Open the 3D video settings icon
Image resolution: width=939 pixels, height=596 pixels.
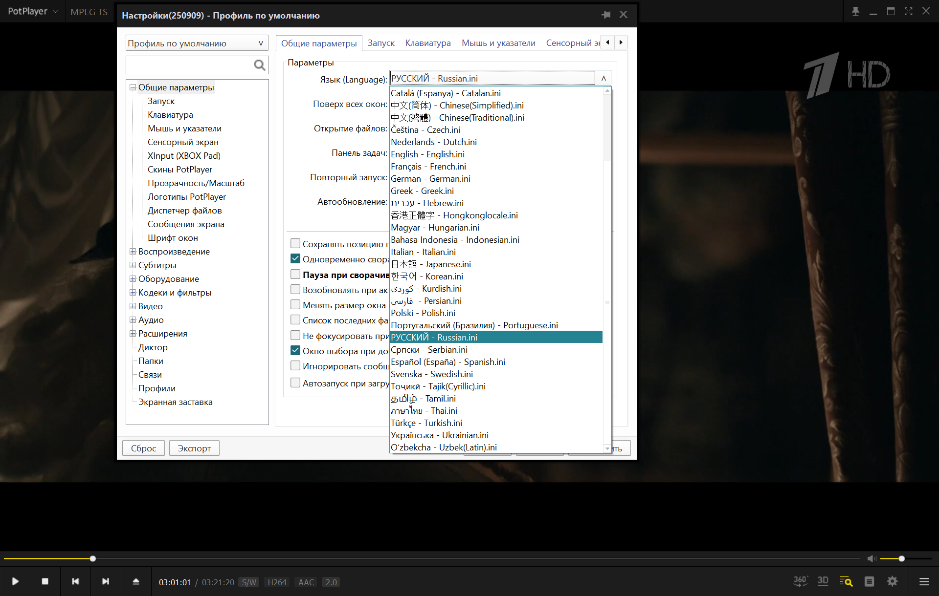(x=823, y=581)
